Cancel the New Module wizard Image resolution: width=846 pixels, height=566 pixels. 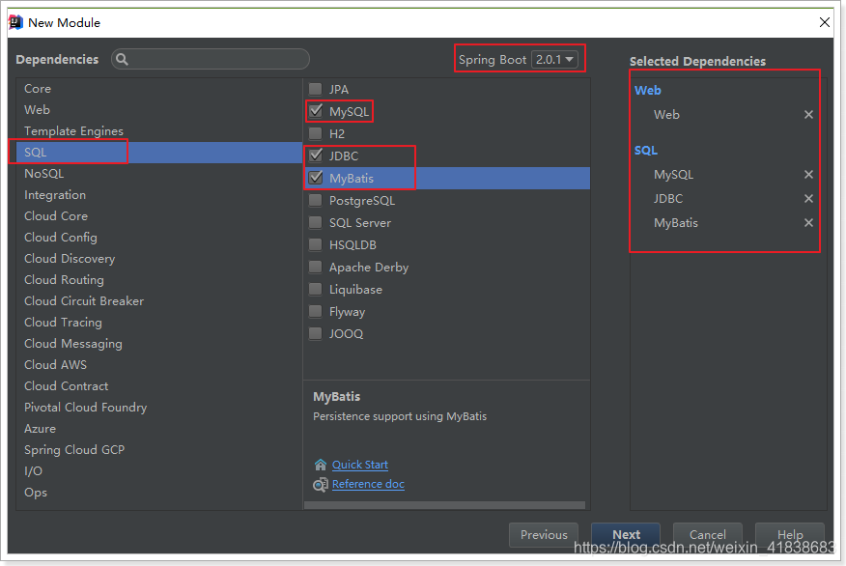coord(707,535)
